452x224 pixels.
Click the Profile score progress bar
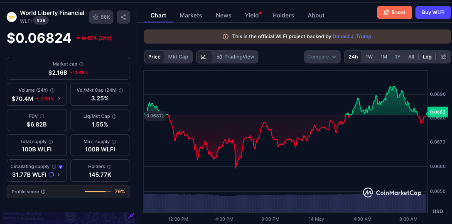click(x=98, y=192)
